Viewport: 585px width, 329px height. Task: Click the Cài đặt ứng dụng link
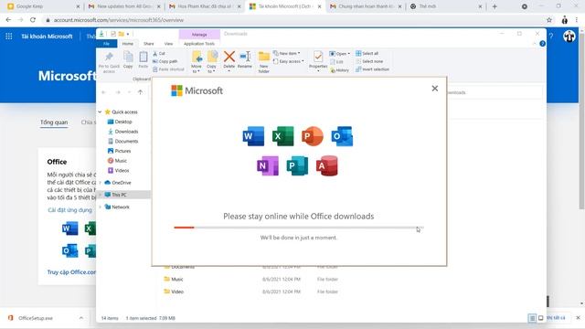[69, 210]
